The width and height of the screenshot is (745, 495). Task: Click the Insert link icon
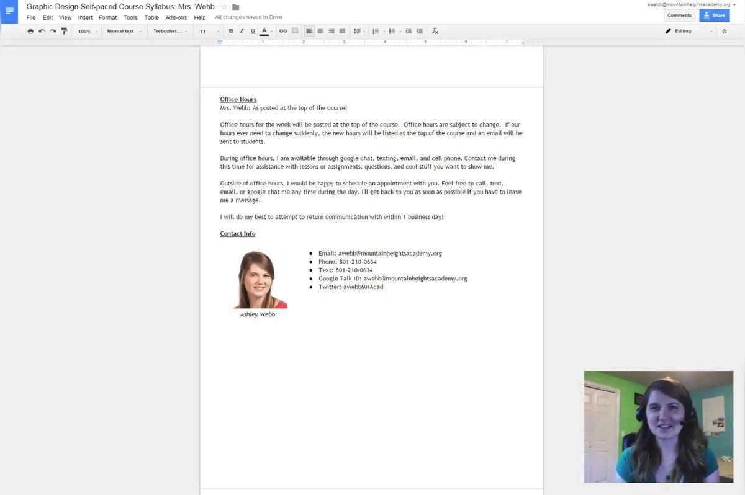click(283, 31)
